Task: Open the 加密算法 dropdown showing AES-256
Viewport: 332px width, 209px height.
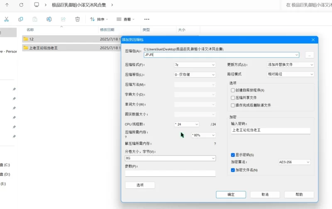Action: click(x=294, y=162)
